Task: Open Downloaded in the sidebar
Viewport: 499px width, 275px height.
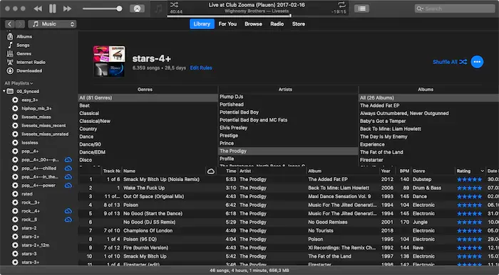Action: pos(29,71)
